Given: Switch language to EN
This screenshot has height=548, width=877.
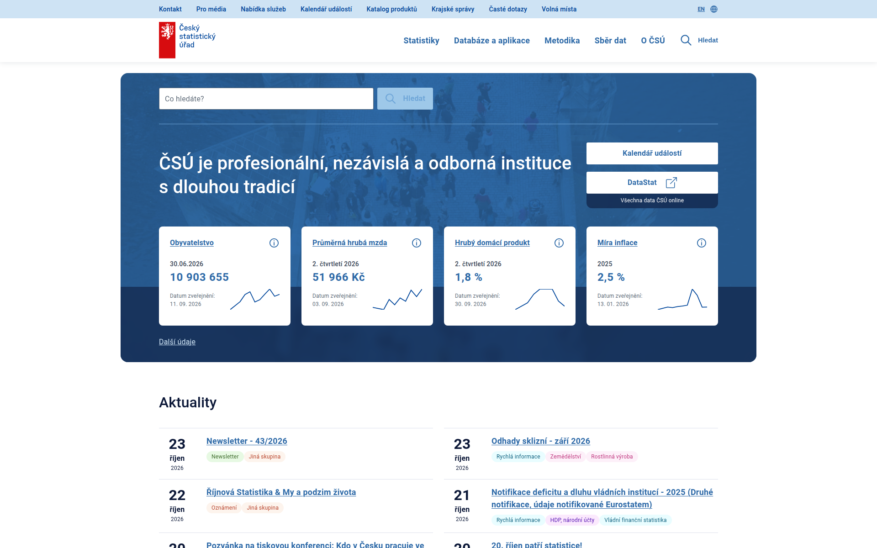Looking at the screenshot, I should (x=701, y=9).
